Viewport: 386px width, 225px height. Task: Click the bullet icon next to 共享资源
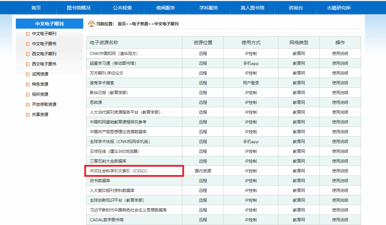coord(28,115)
